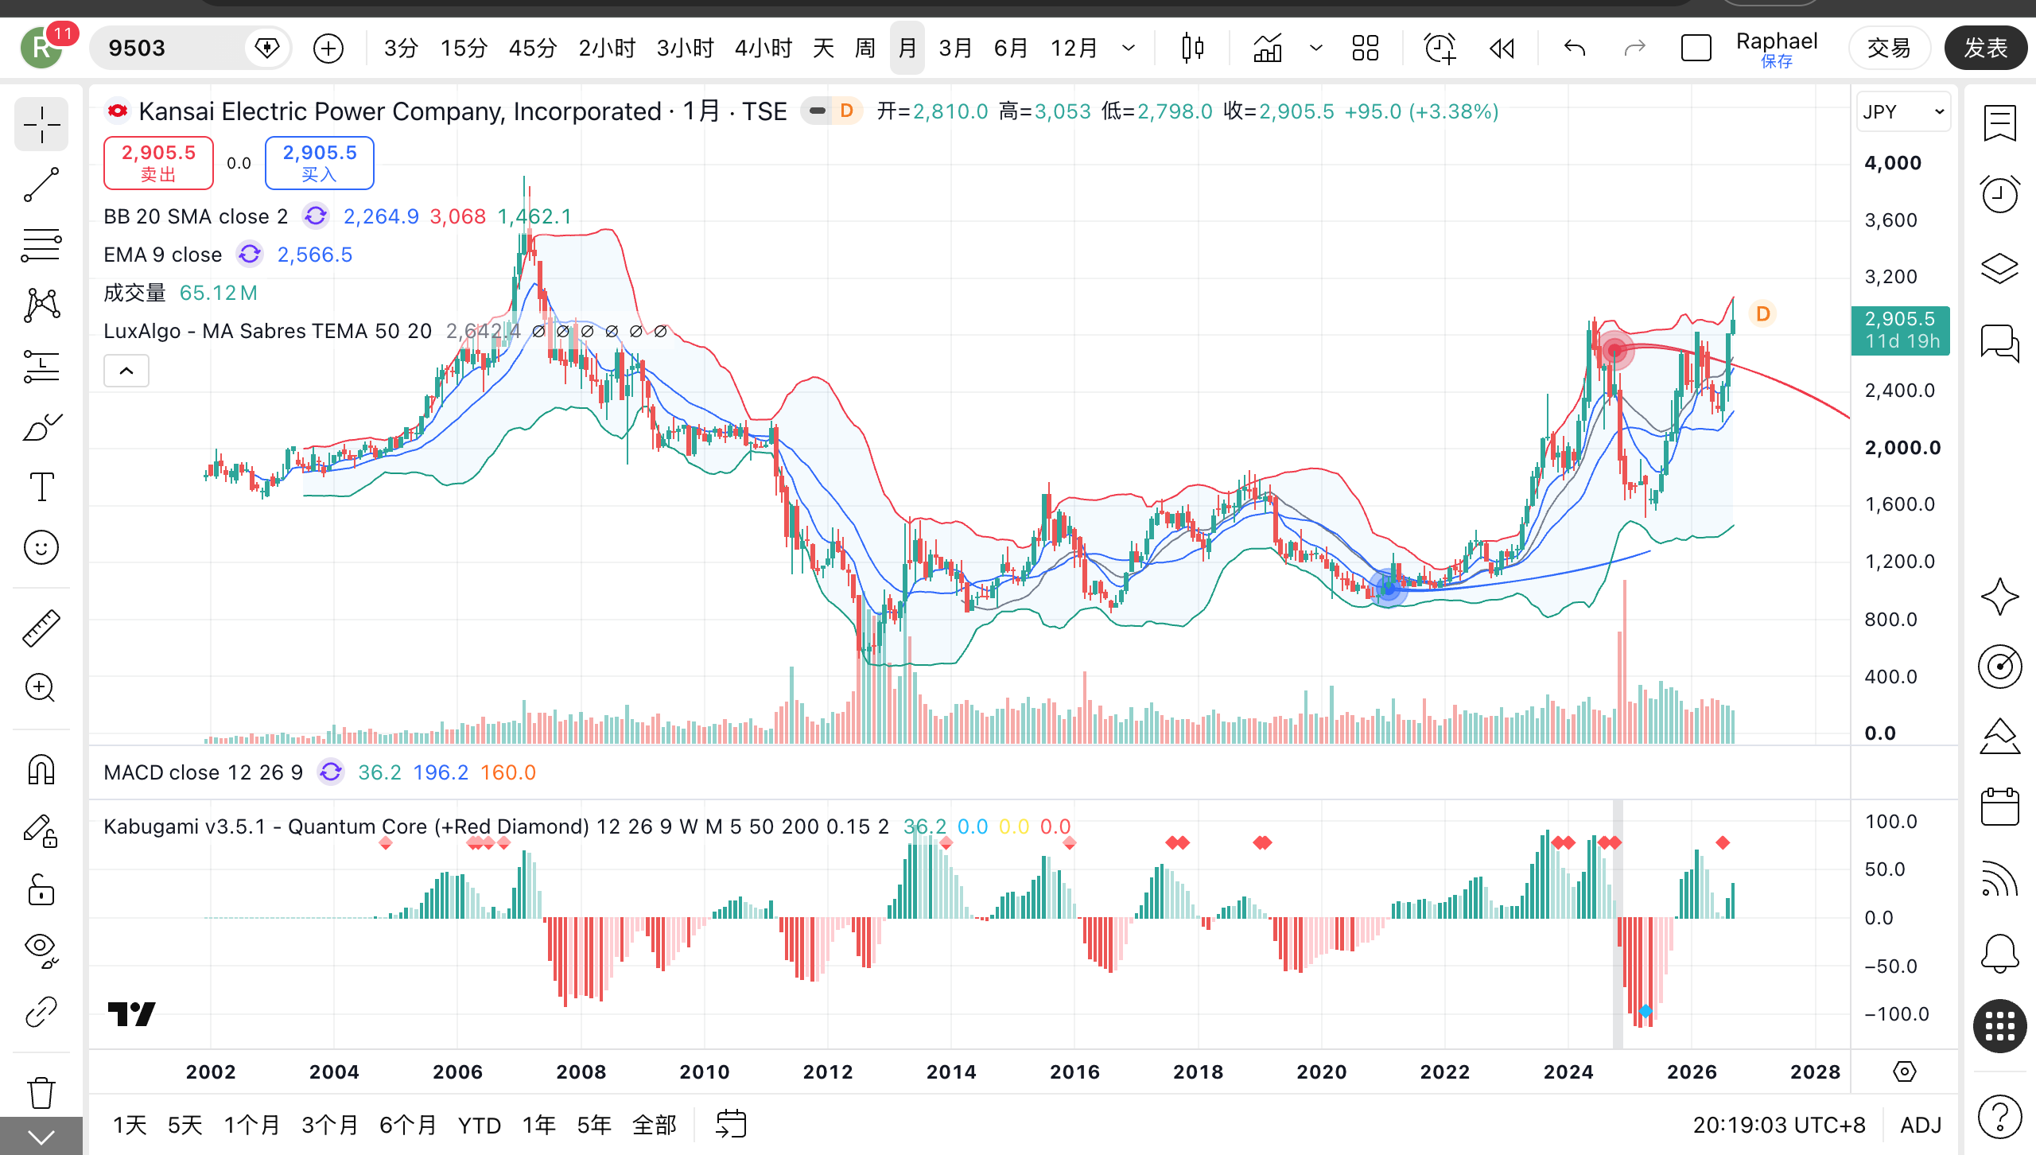Open the go to date picker

pos(731,1125)
